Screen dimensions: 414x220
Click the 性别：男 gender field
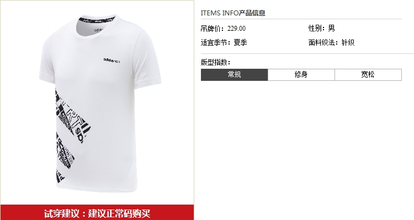pos(322,28)
